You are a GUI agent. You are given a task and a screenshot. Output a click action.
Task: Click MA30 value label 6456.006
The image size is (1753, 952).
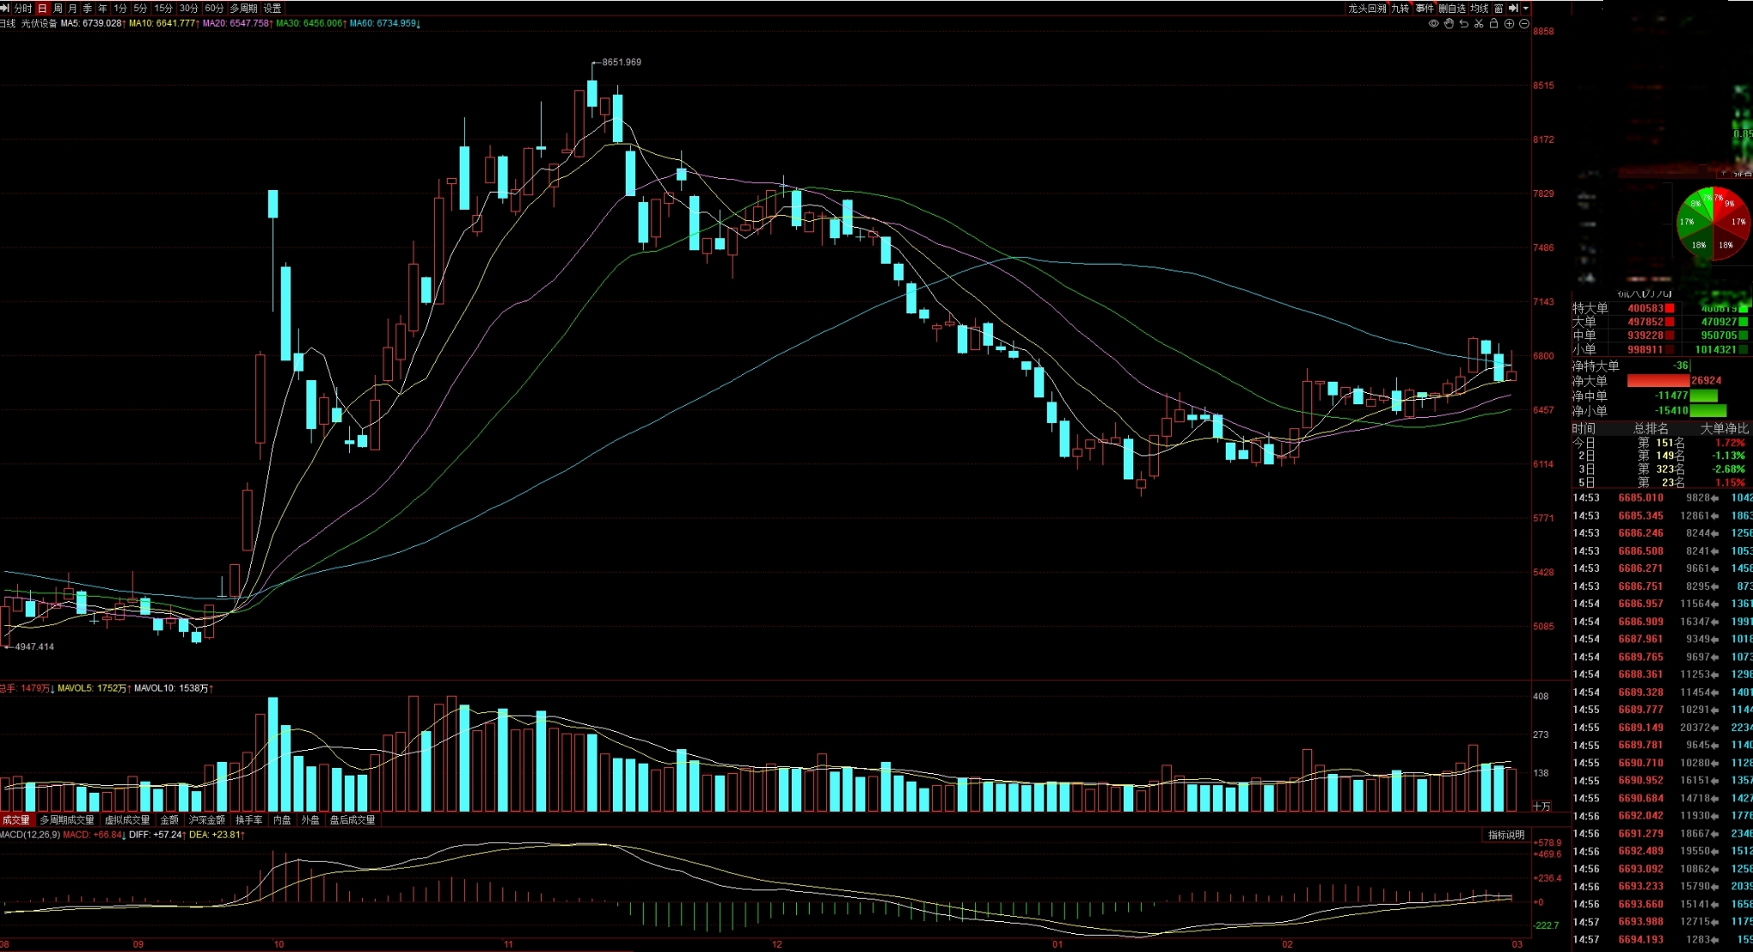point(311,24)
